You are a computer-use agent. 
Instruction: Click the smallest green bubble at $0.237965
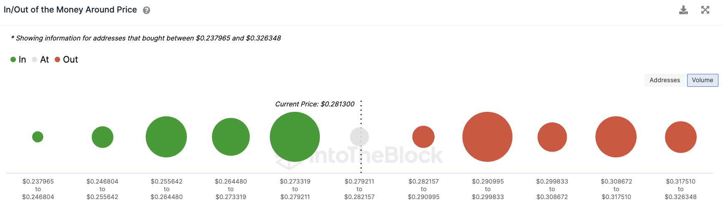click(x=38, y=137)
